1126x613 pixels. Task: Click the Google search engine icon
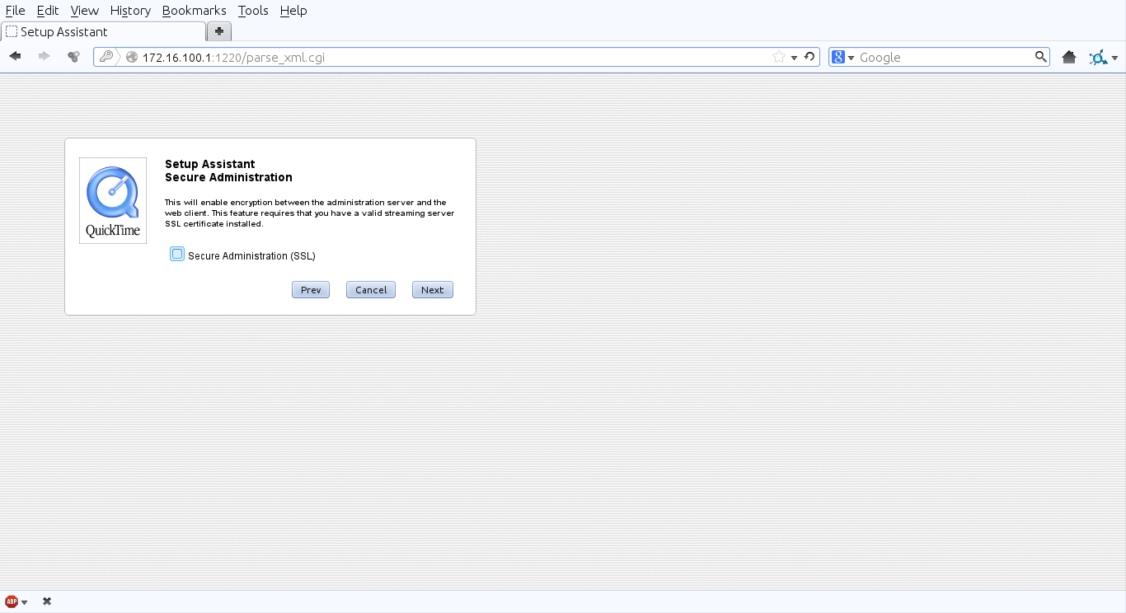click(x=838, y=57)
